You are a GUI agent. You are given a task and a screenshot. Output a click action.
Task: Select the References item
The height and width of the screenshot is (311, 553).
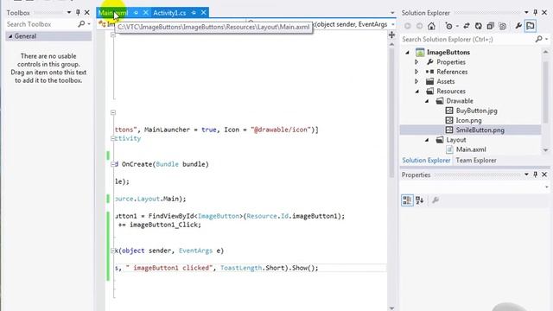[452, 72]
